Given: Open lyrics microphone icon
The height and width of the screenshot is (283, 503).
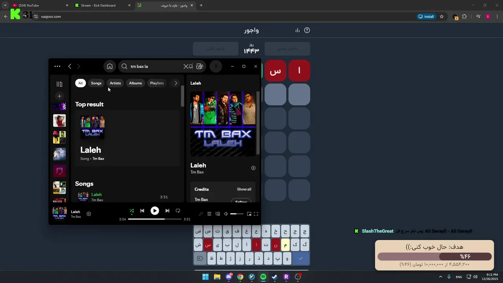Looking at the screenshot, I should point(201,214).
